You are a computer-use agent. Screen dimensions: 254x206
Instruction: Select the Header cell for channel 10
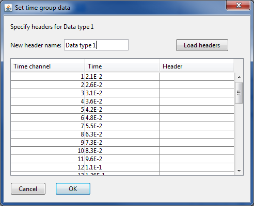197,151
